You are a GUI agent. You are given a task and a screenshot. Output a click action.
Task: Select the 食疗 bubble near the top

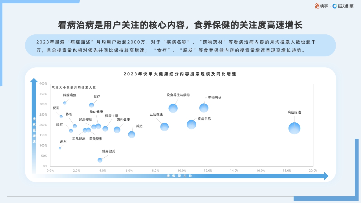pos(91,105)
